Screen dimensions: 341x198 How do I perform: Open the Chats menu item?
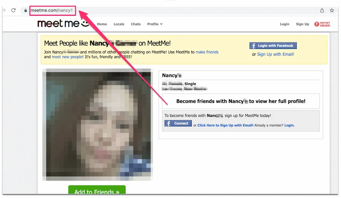pos(136,24)
